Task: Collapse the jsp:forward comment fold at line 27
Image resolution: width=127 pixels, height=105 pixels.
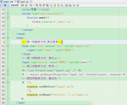Action: (x=8, y=70)
